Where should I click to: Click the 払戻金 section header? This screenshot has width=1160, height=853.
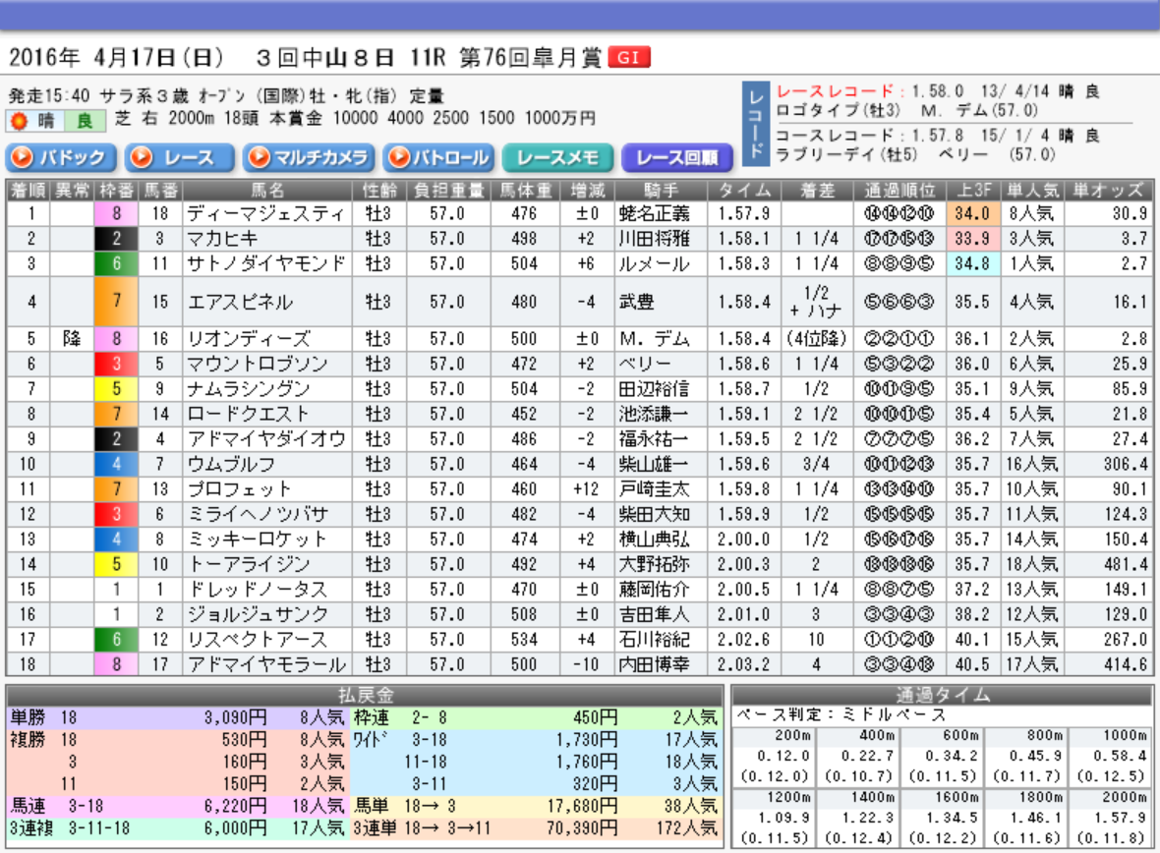[x=365, y=696]
